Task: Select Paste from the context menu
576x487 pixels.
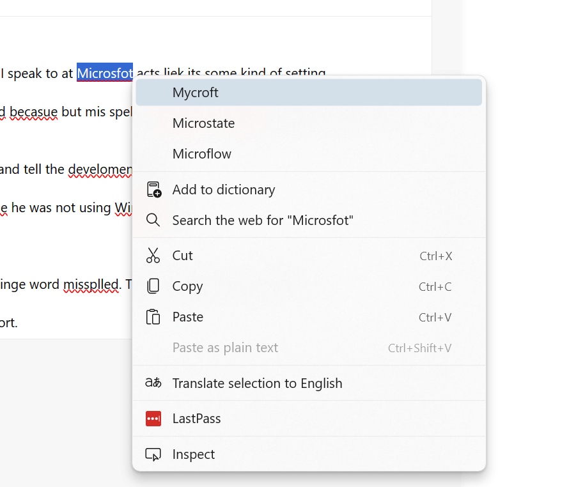Action: click(309, 317)
